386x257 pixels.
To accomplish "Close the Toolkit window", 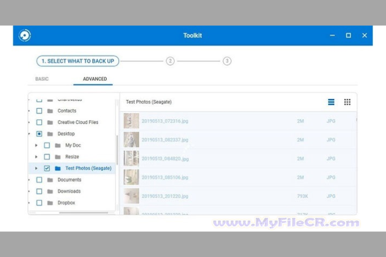I will (x=365, y=35).
